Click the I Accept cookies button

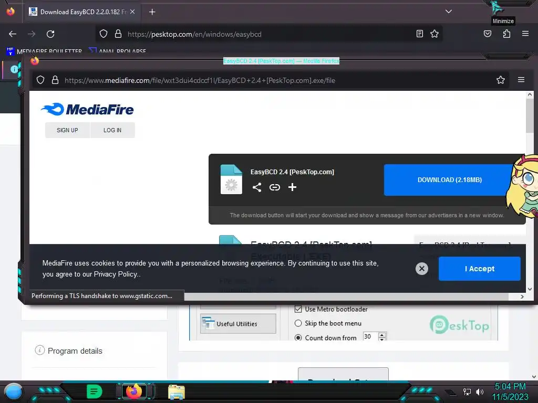(479, 269)
